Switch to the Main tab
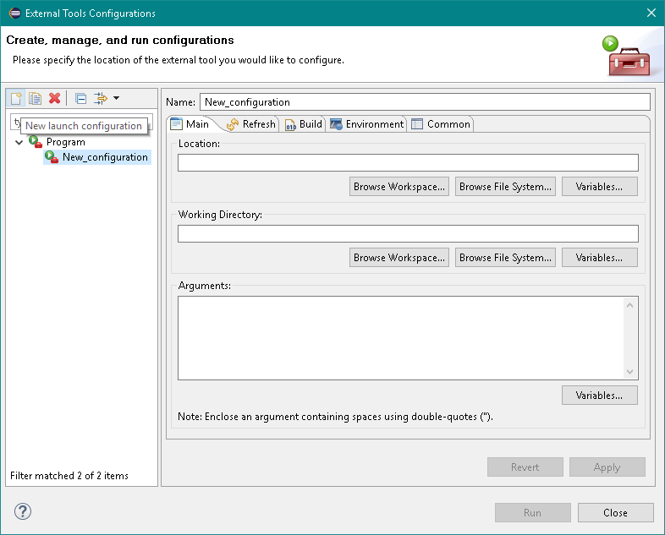 [x=190, y=124]
